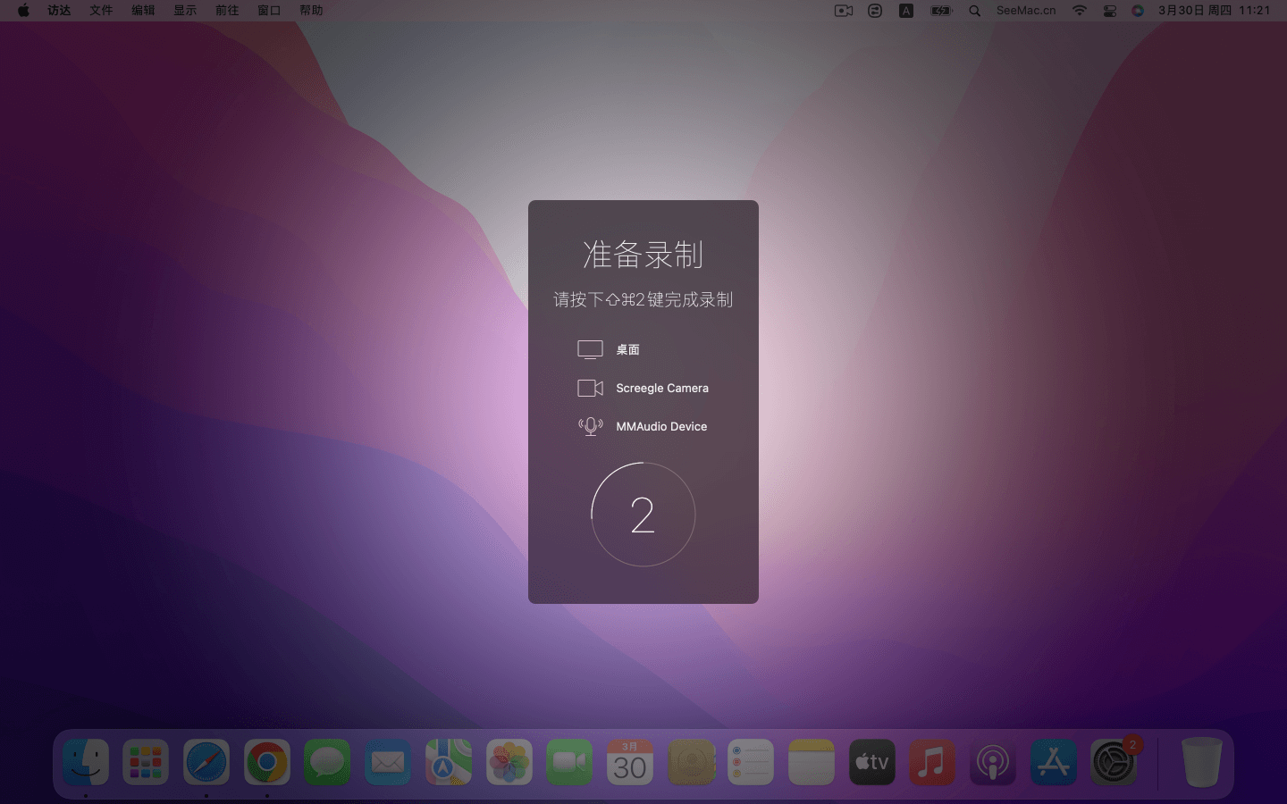Click the countdown circle timer
Screen dimensions: 1287x804
click(643, 515)
